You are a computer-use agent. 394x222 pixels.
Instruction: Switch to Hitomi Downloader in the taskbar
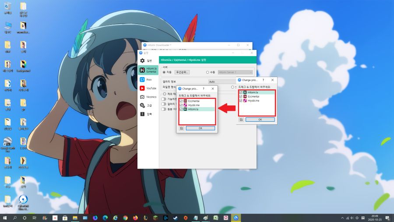pos(236,218)
